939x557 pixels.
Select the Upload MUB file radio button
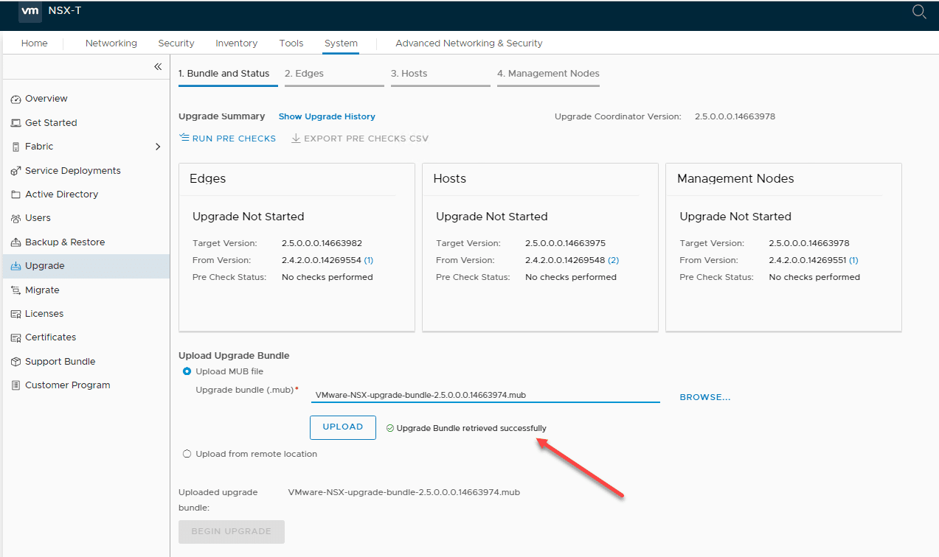(x=187, y=371)
